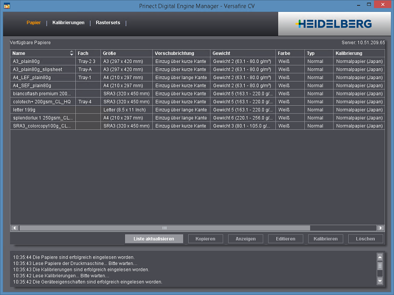
Task: Click the Letter (8.5 x 11 Inch) cell
Action: 127,110
